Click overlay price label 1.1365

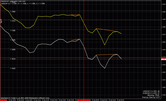tap(13, 11)
